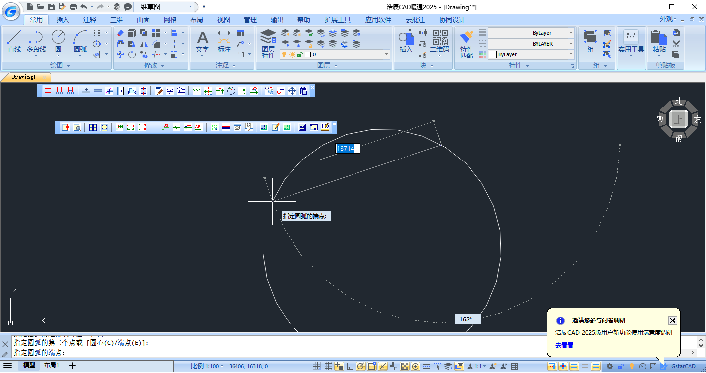Toggle the light bulb icon in the status bar
Viewport: 706px width, 373px height.
coord(632,366)
